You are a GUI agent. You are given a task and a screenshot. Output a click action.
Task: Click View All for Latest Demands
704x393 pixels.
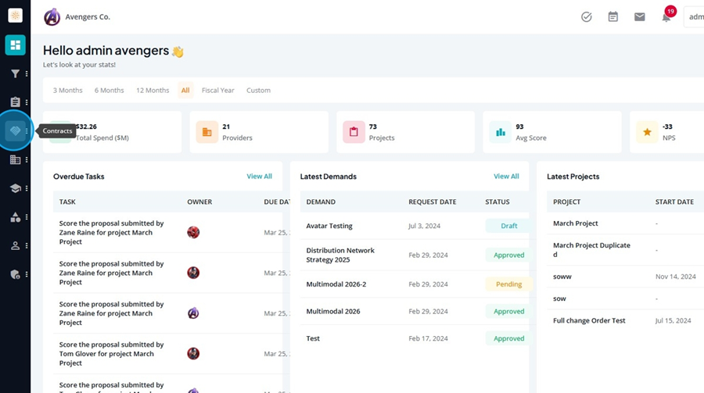tap(506, 177)
